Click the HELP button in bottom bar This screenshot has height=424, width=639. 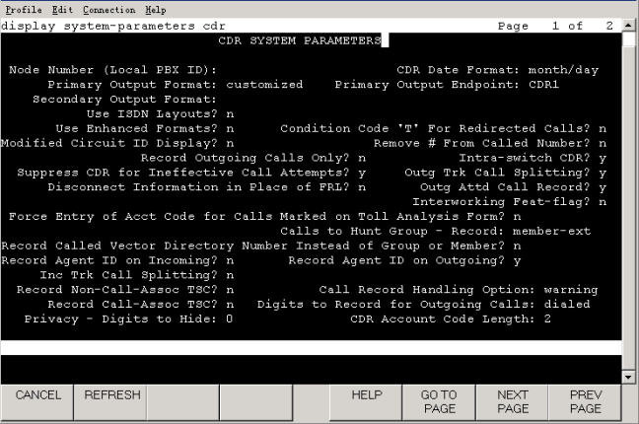pyautogui.click(x=366, y=401)
